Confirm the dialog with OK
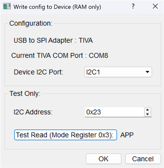The width and height of the screenshot is (164, 168). tap(103, 159)
